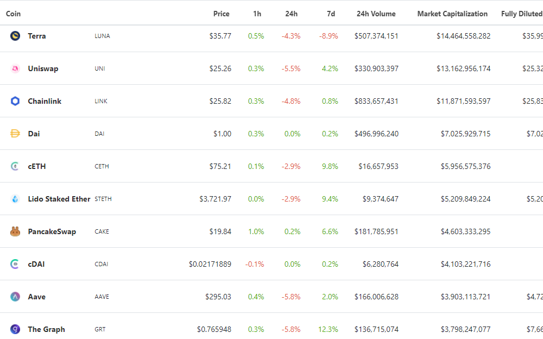Click The Graph logo icon
The height and width of the screenshot is (339, 543).
click(x=15, y=329)
